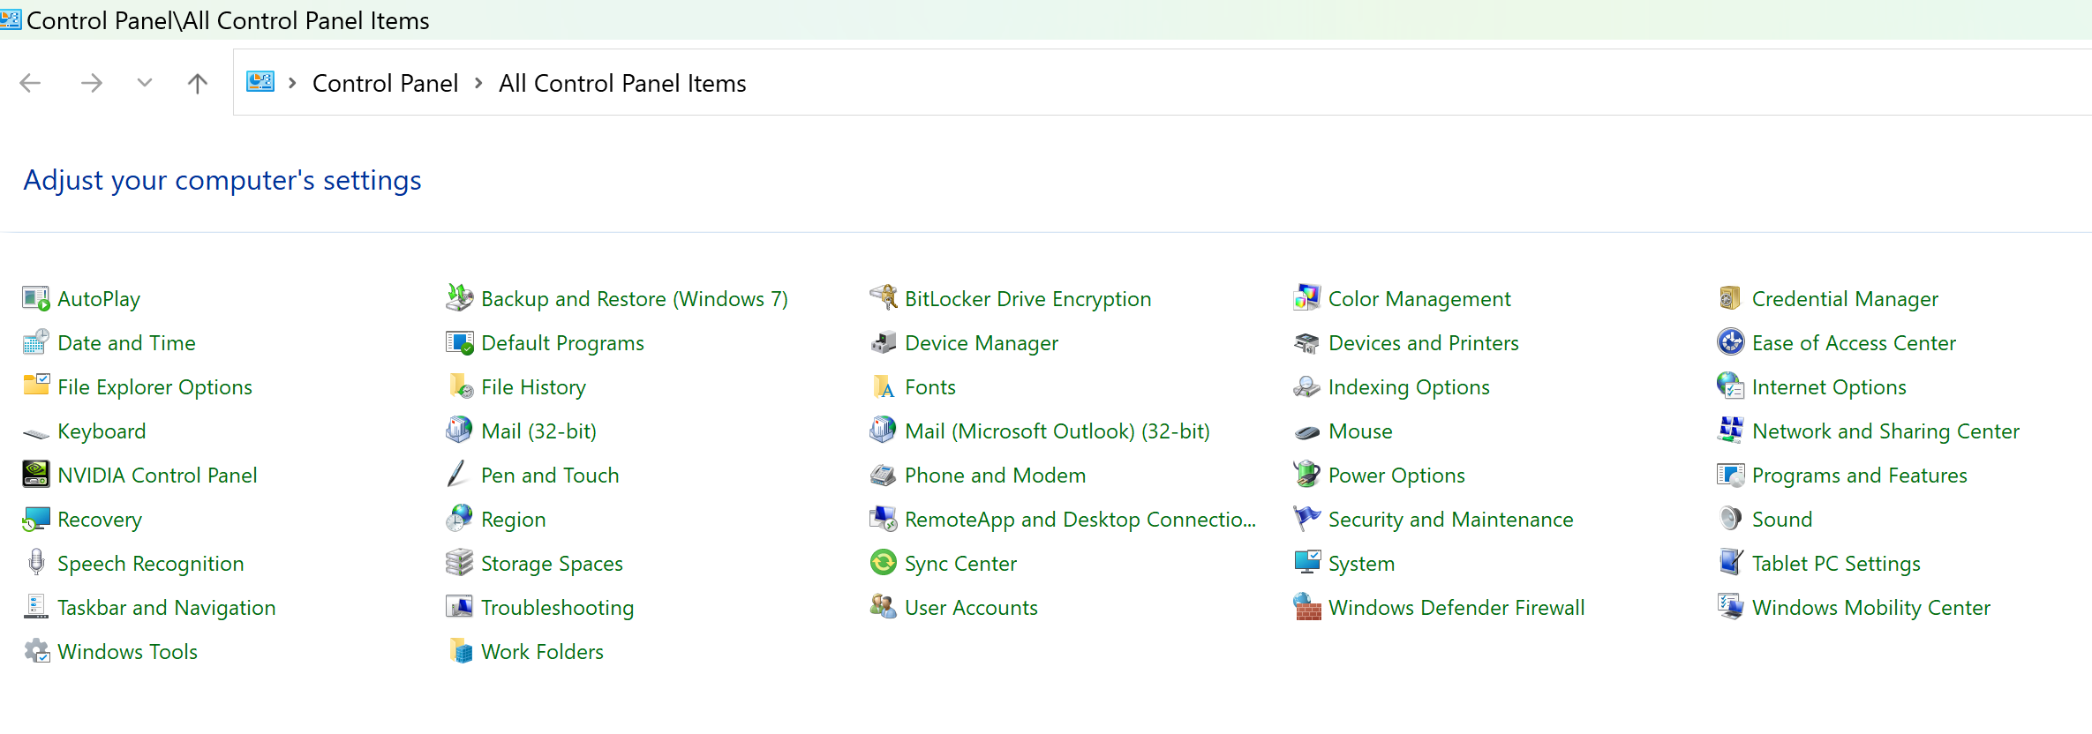Open the Tablet PC Settings link

pyautogui.click(x=1836, y=564)
